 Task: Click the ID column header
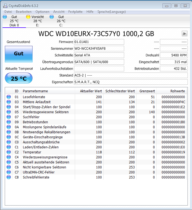(x=17, y=91)
